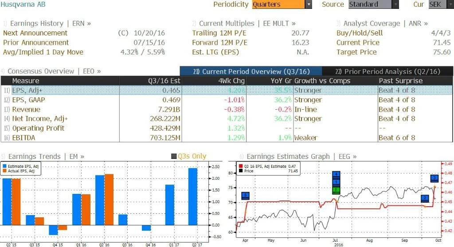Click the Forward 12M P/E value 16.23
Viewport: 454px width, 247px height.
point(300,42)
